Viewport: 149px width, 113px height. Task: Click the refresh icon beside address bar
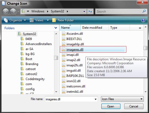click(x=90, y=12)
